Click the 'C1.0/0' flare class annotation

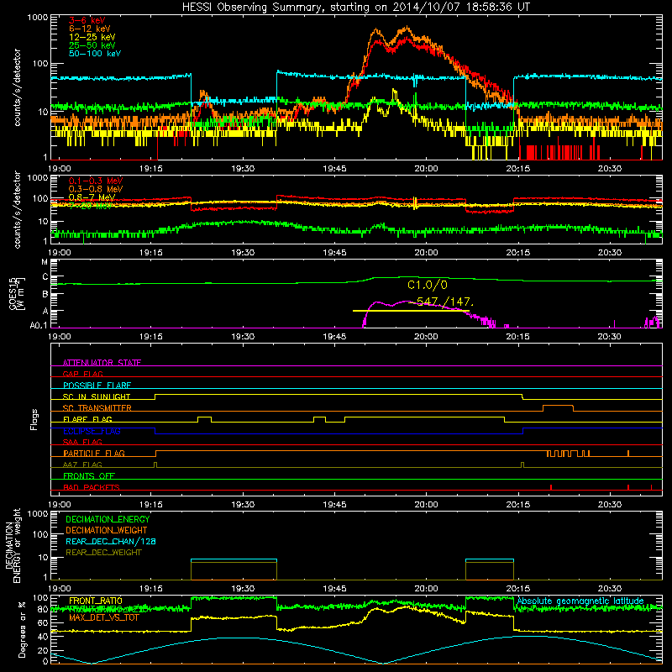pos(428,285)
